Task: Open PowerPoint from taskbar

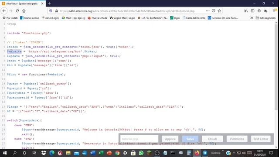Action: pyautogui.click(x=109, y=153)
